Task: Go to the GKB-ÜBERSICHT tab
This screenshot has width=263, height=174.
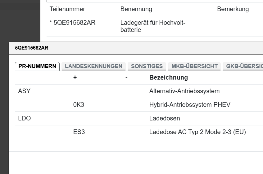Action: 244,66
